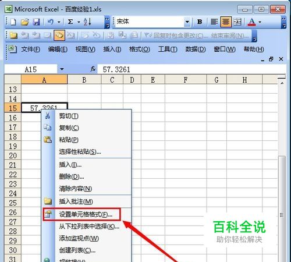Select row 20 header

[13, 155]
